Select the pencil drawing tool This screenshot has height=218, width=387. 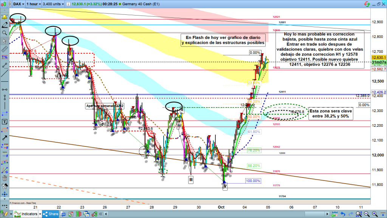[5, 25]
